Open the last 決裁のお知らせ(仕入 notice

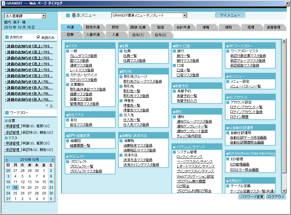tap(29, 100)
